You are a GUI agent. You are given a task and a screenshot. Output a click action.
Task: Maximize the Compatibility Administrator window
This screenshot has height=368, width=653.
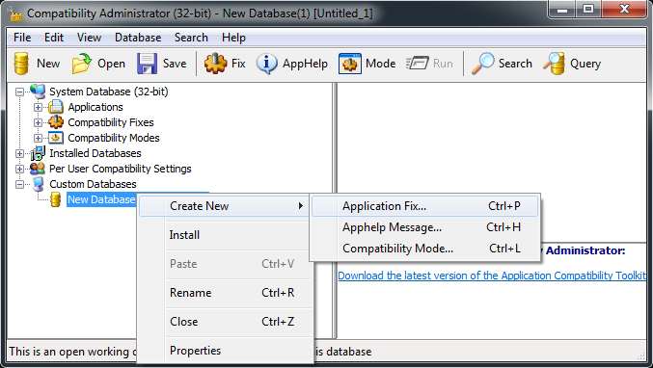point(588,9)
